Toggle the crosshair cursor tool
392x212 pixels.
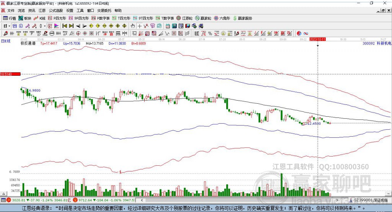pyautogui.click(x=139, y=26)
